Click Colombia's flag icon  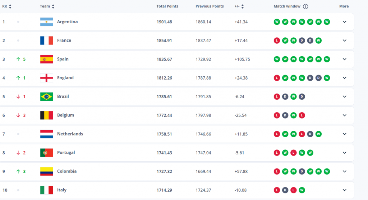(x=47, y=171)
